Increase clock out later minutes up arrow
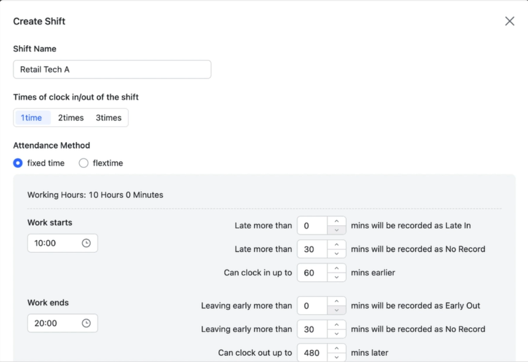 pos(337,349)
